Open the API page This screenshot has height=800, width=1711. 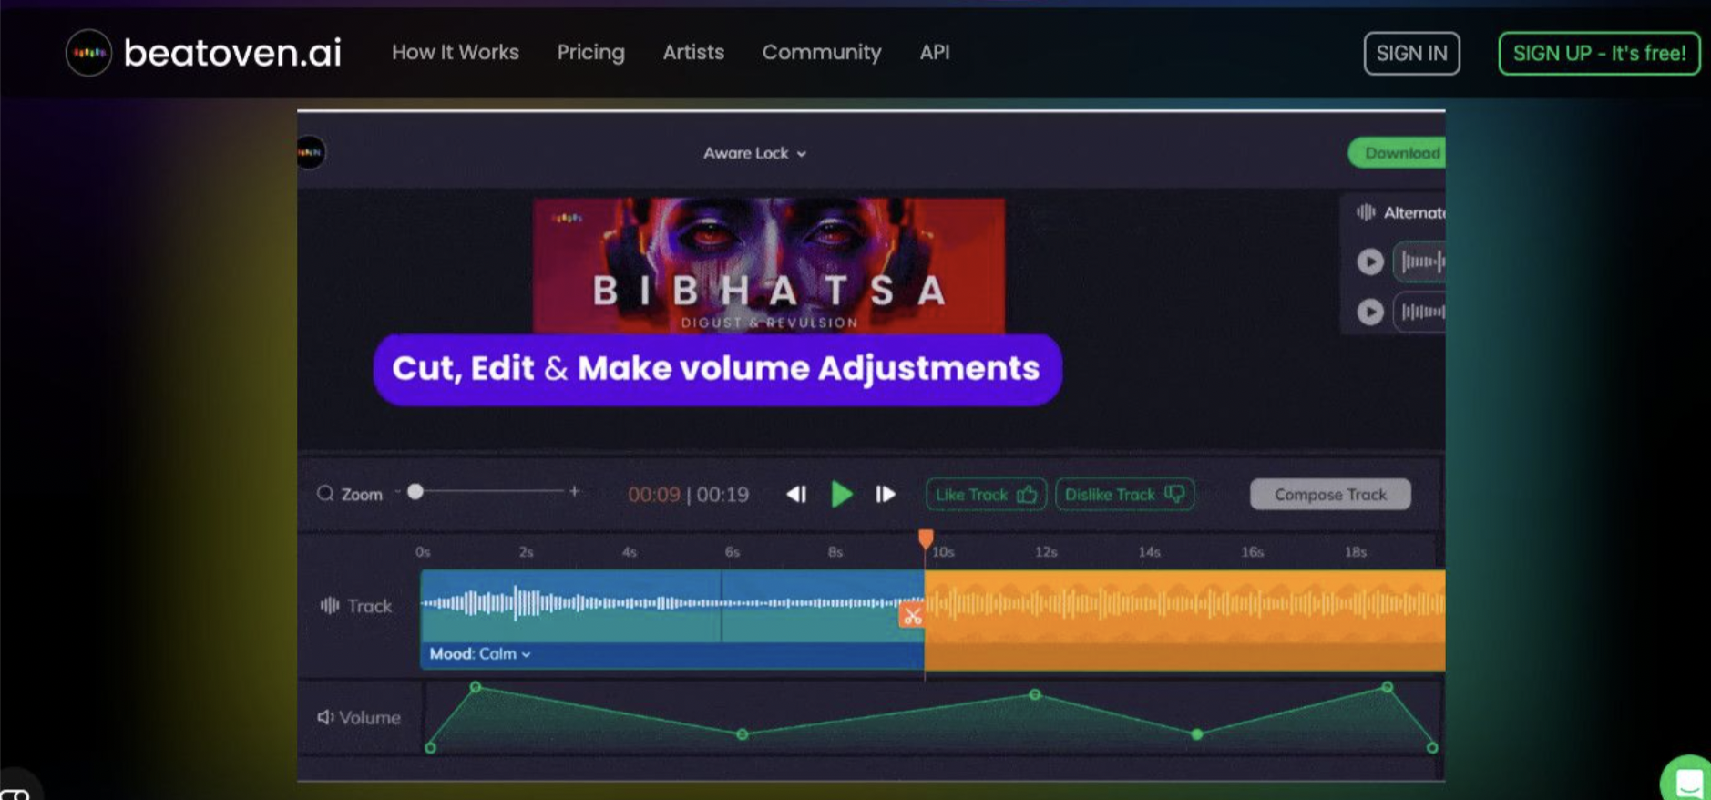[935, 53]
